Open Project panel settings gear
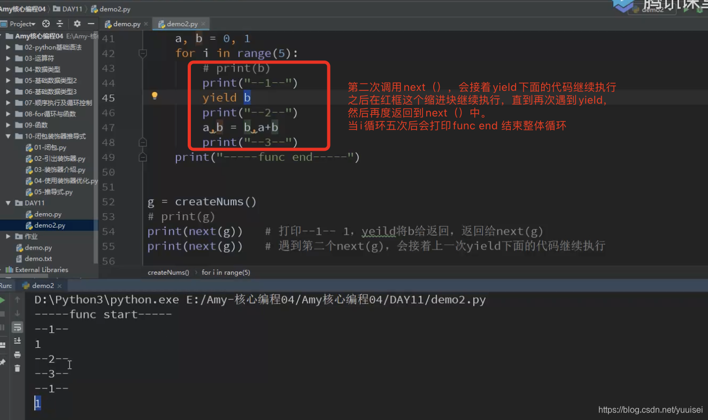 tap(77, 24)
